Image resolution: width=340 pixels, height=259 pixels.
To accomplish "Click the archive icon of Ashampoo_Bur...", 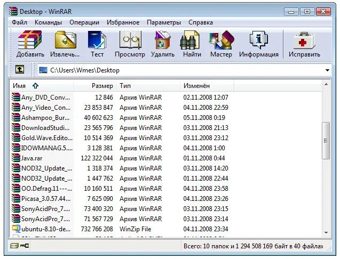I will click(16, 117).
